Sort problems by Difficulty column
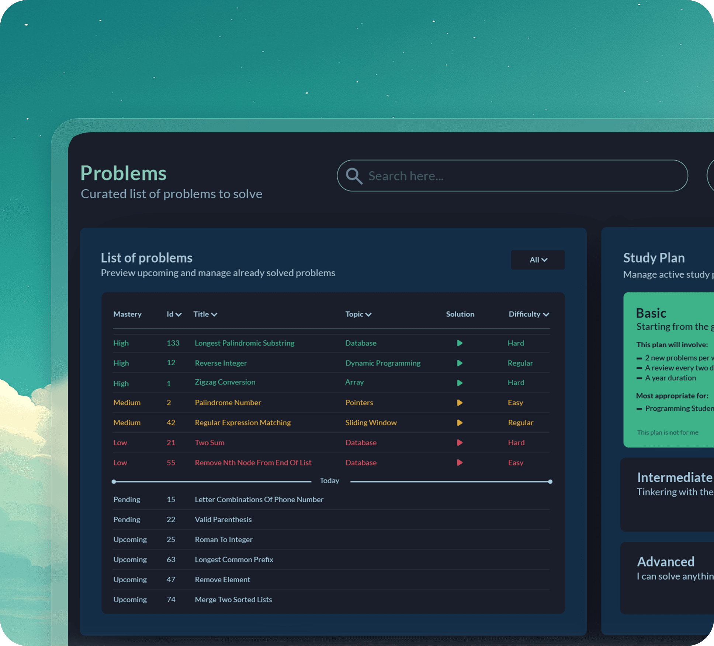This screenshot has width=714, height=646. coord(528,314)
